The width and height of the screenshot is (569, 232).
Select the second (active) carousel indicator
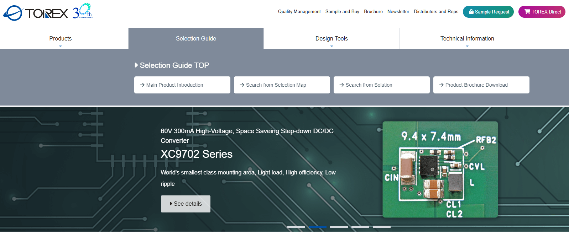click(318, 227)
